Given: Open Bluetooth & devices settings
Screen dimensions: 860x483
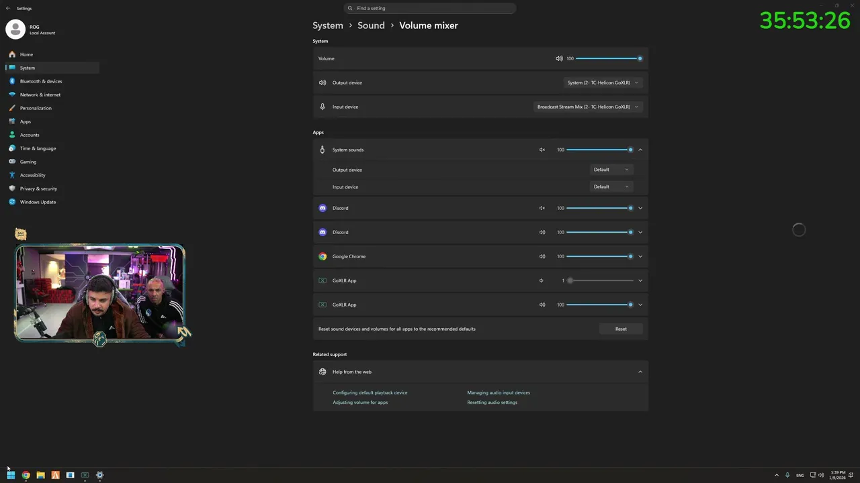Looking at the screenshot, I should (x=41, y=81).
